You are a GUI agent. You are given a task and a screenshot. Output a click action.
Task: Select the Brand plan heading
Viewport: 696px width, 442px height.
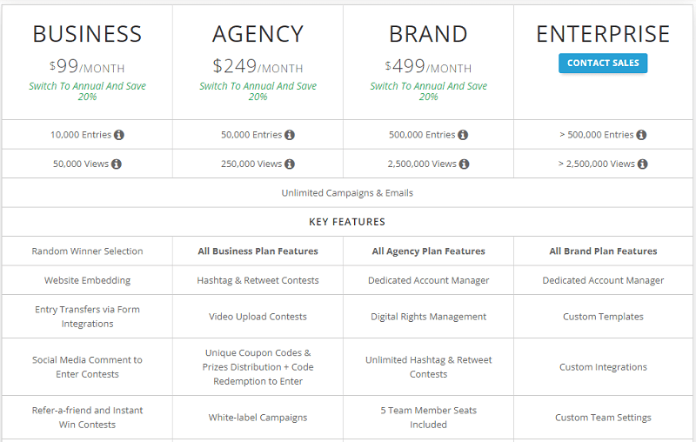[428, 34]
